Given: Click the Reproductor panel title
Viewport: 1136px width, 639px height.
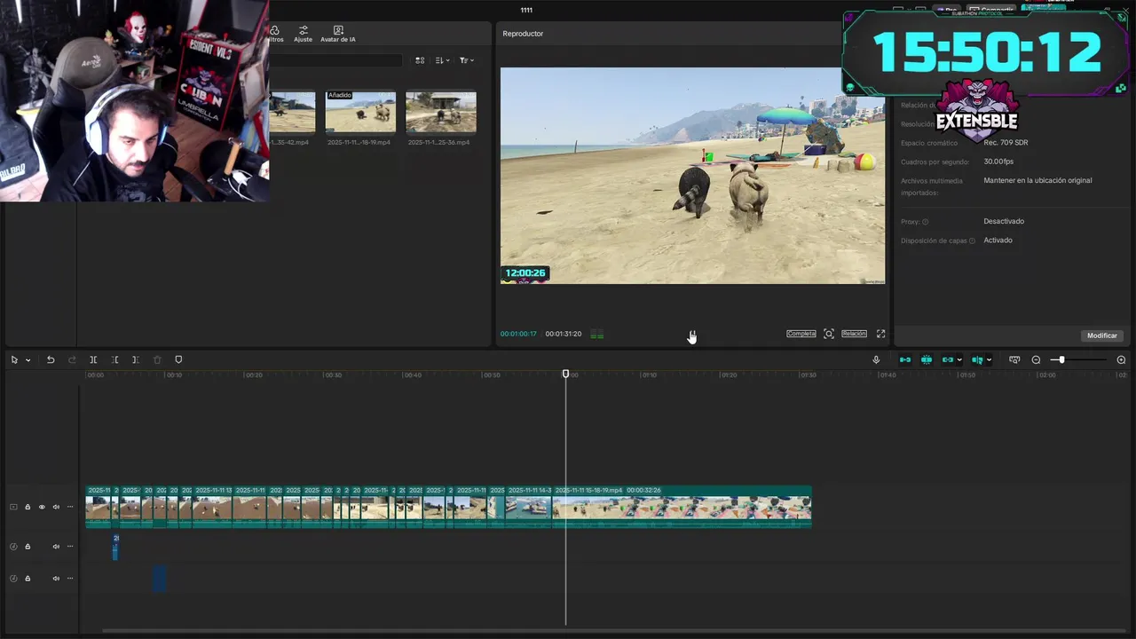Looking at the screenshot, I should pyautogui.click(x=523, y=34).
